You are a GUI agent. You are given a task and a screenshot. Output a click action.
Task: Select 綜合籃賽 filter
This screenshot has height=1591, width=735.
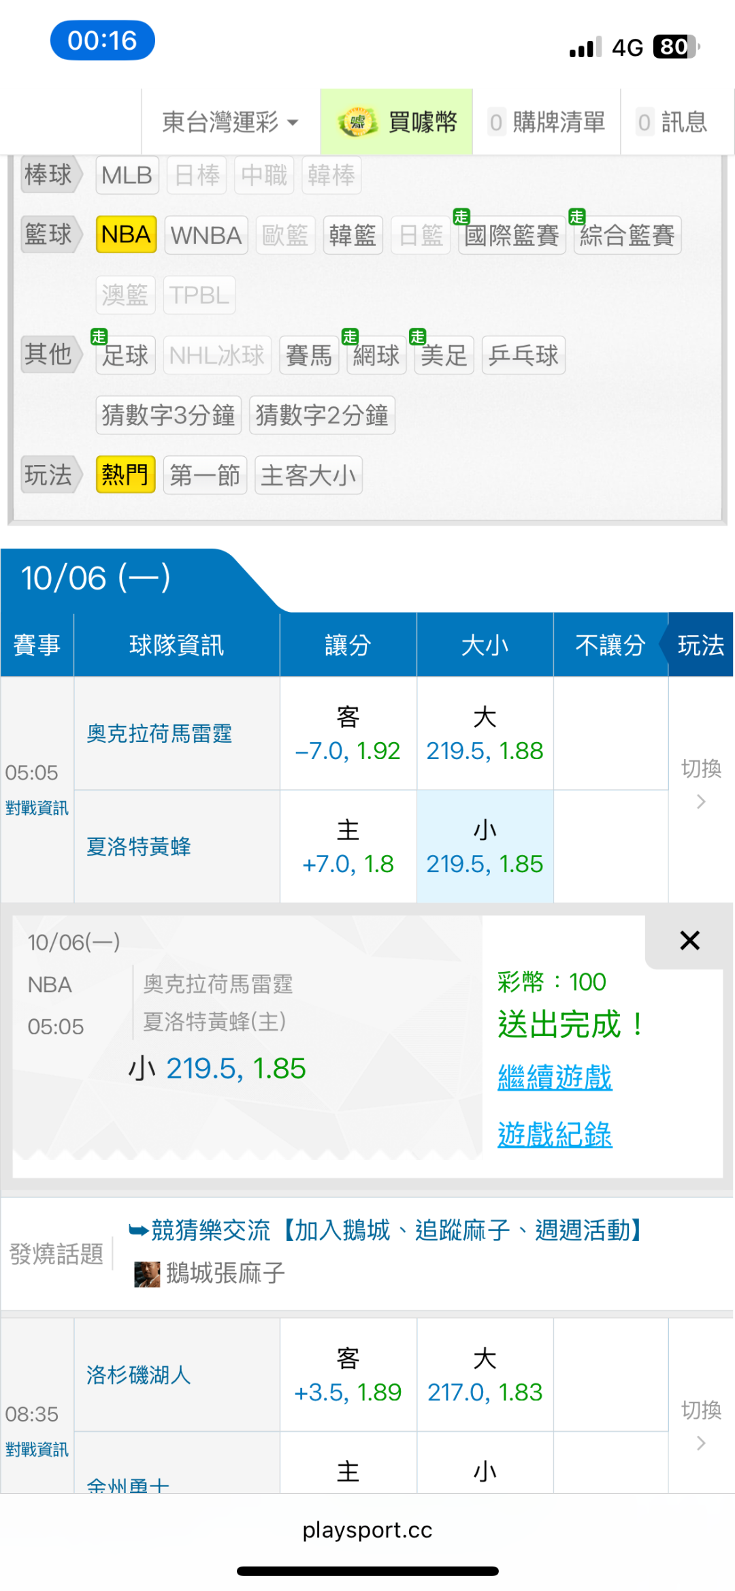pos(627,235)
